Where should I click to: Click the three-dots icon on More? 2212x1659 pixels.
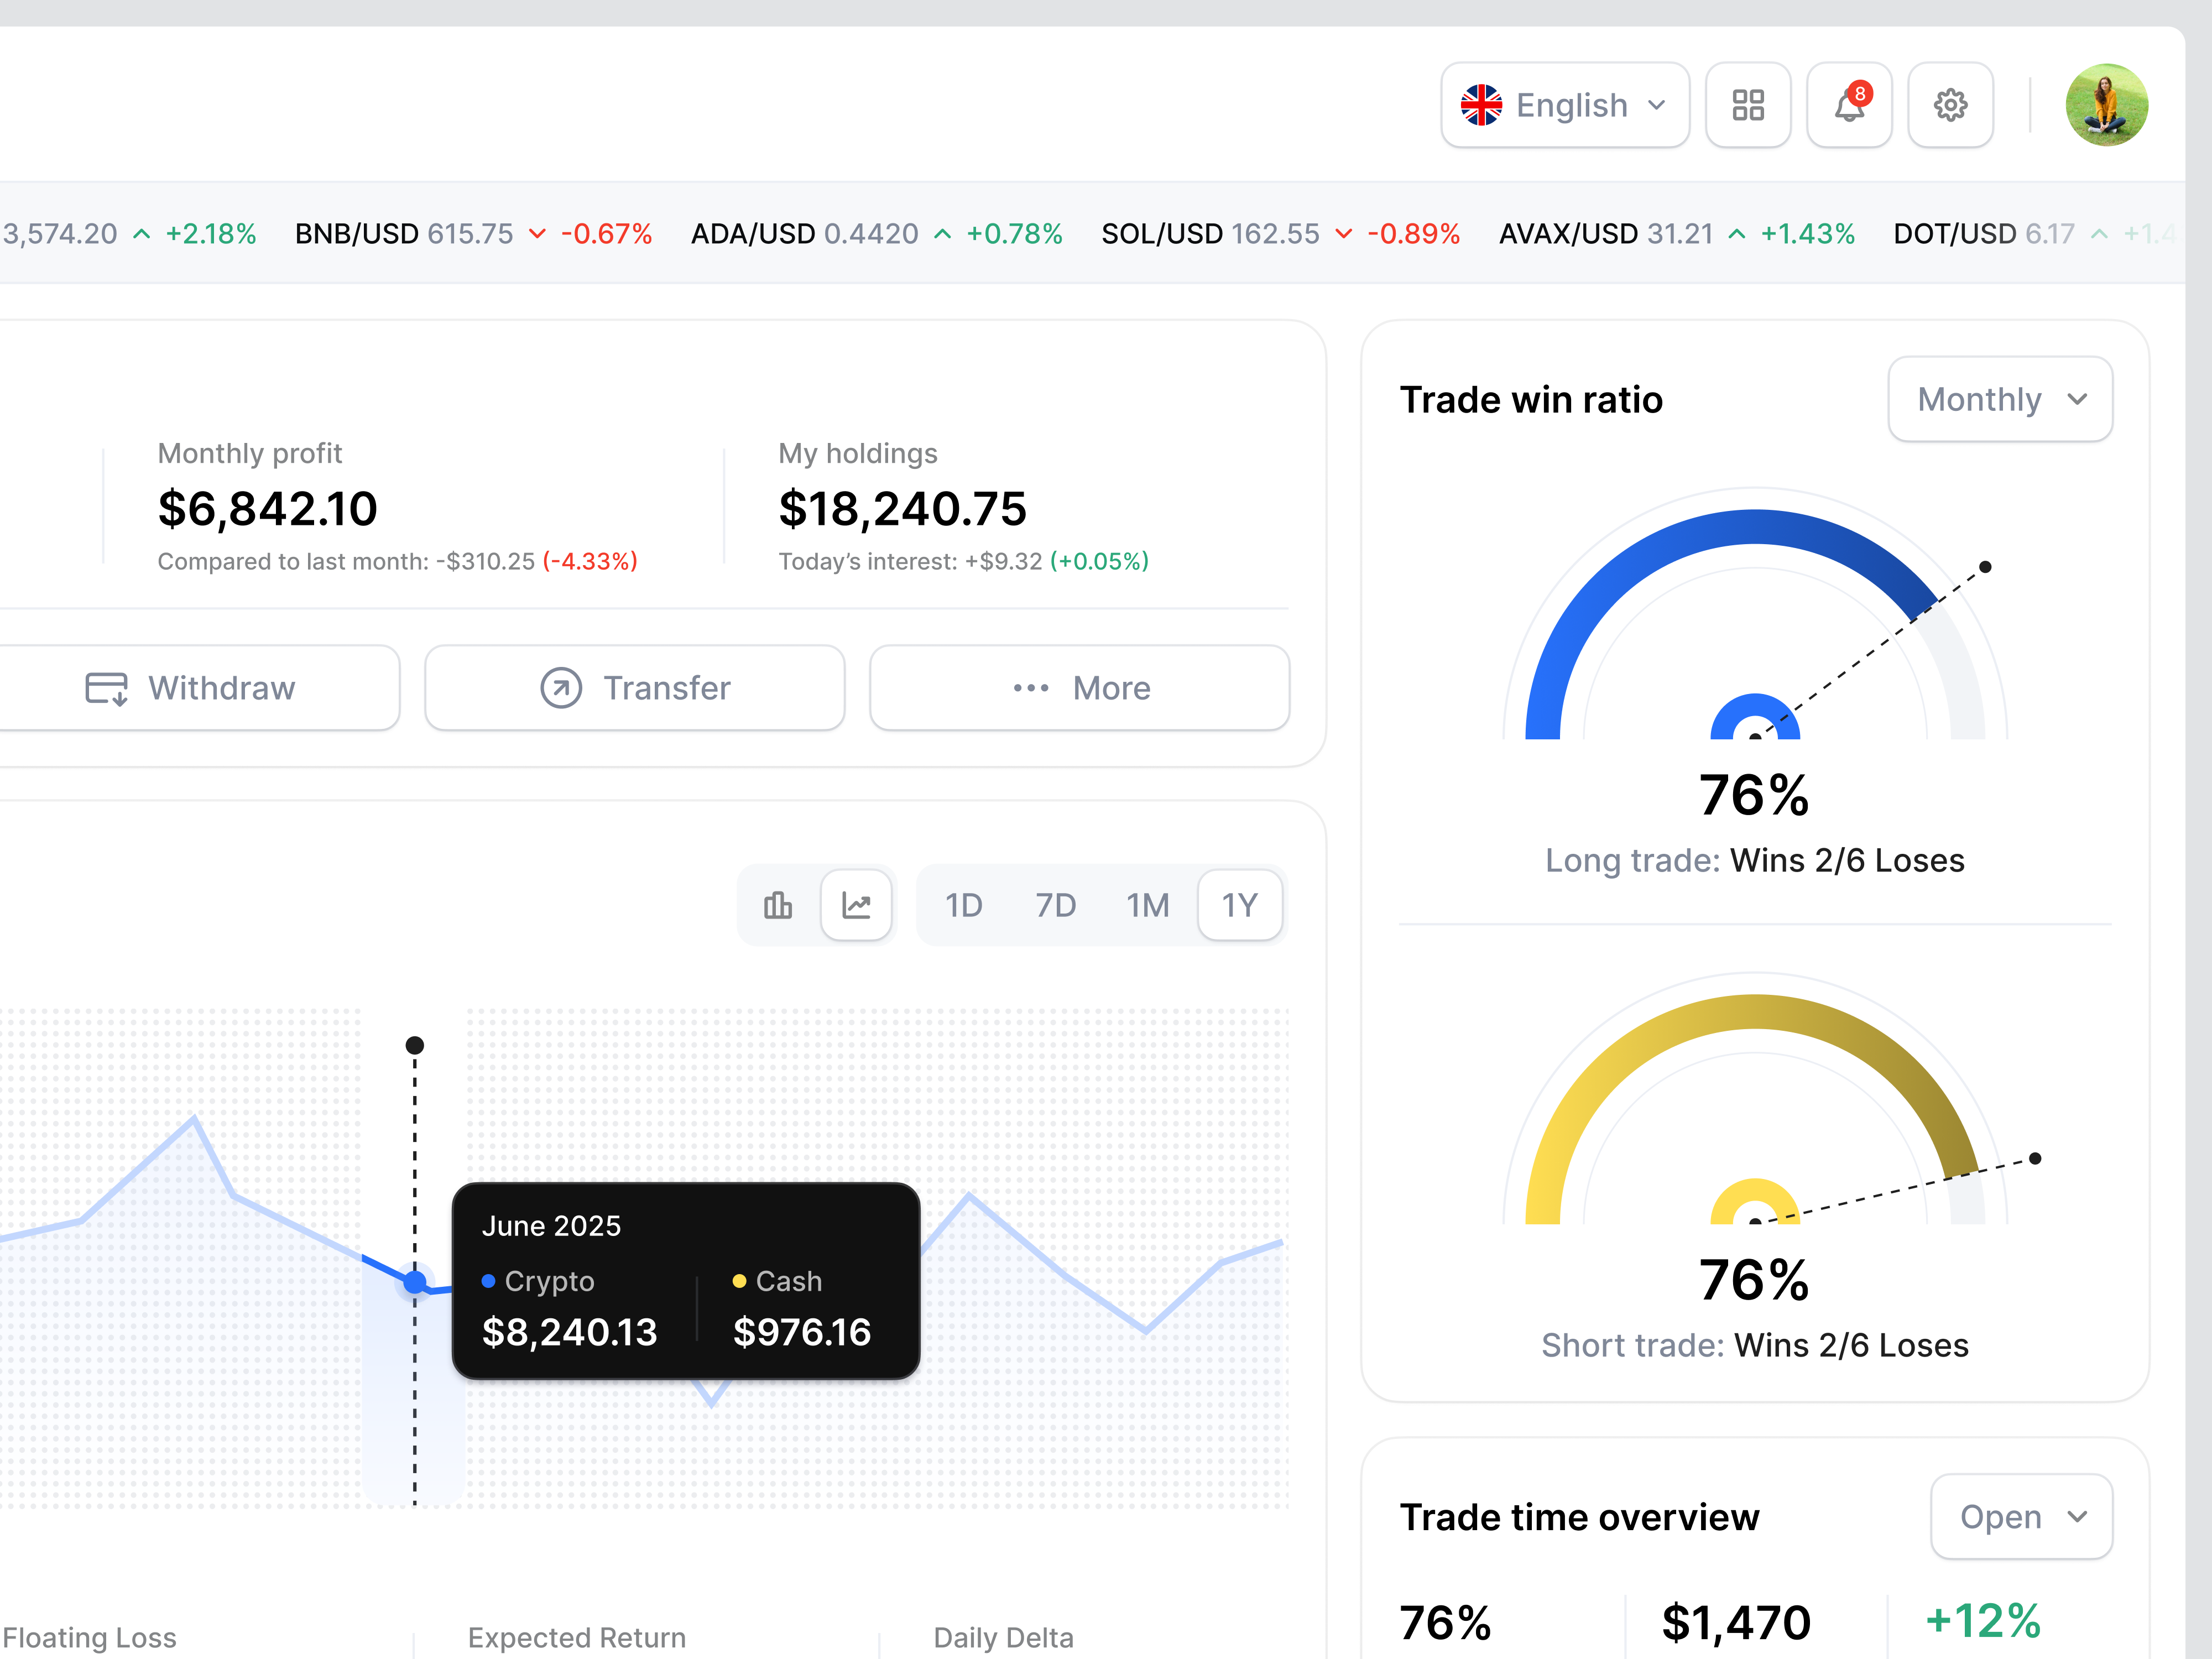[x=1031, y=688]
